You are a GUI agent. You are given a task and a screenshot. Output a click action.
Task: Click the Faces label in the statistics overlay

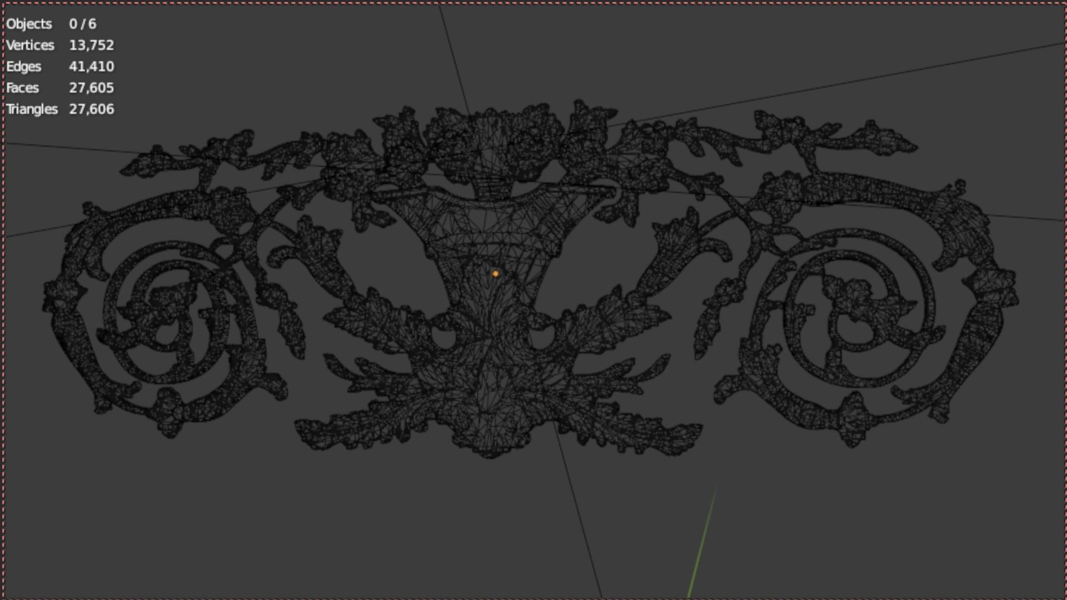[x=22, y=88]
